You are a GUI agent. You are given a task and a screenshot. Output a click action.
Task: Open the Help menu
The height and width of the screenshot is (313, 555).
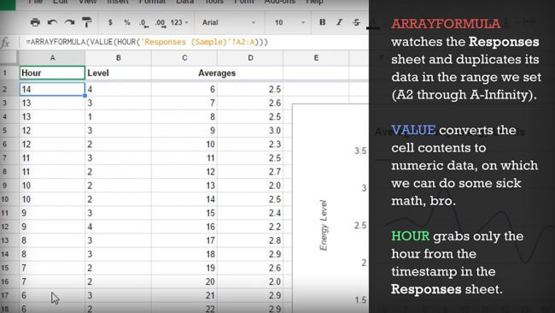coord(314,2)
